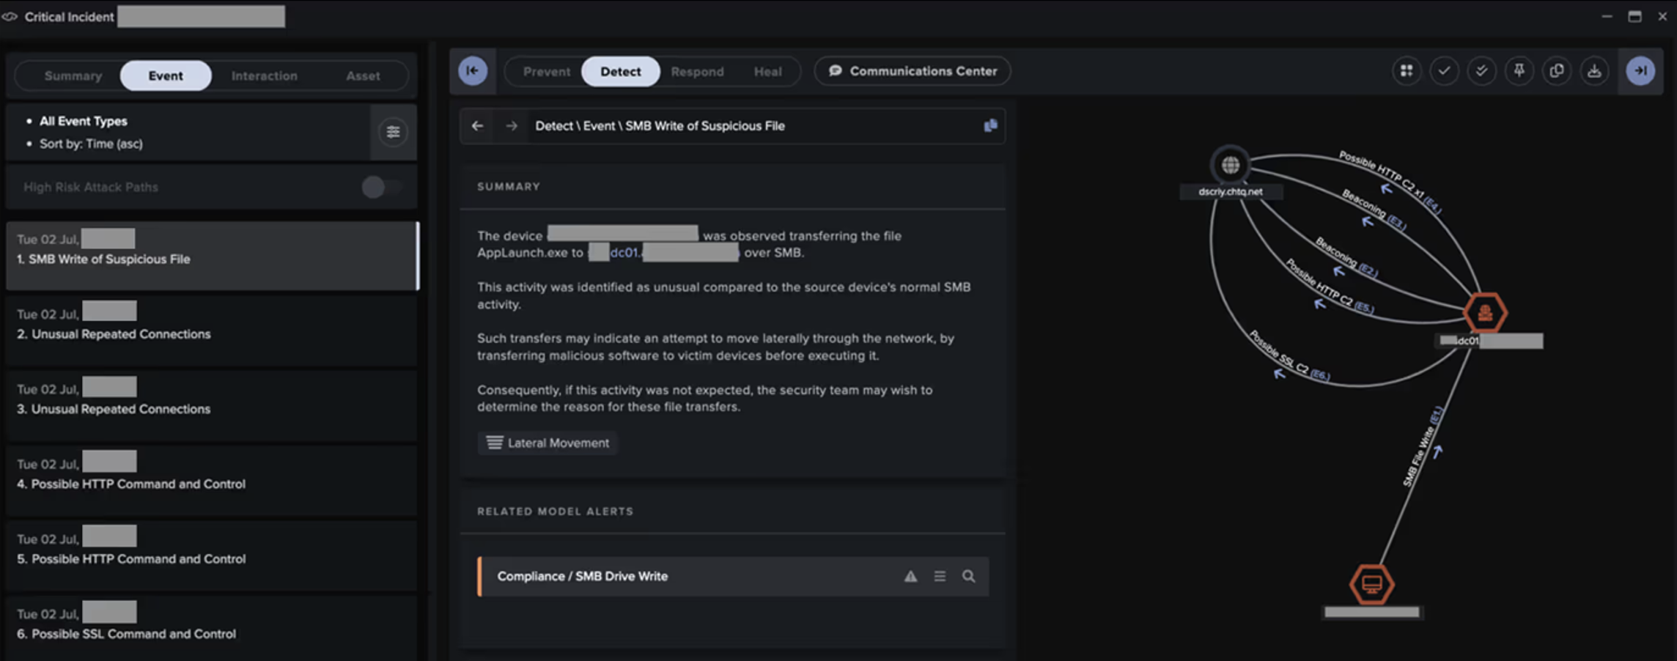1677x661 pixels.
Task: Go forward with breadcrumb right arrow
Action: point(511,126)
